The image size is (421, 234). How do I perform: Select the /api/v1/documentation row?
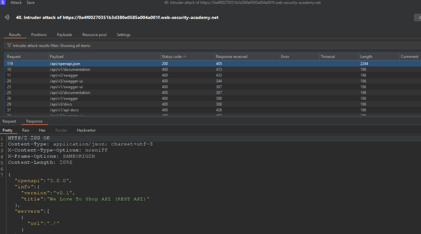coord(212,69)
